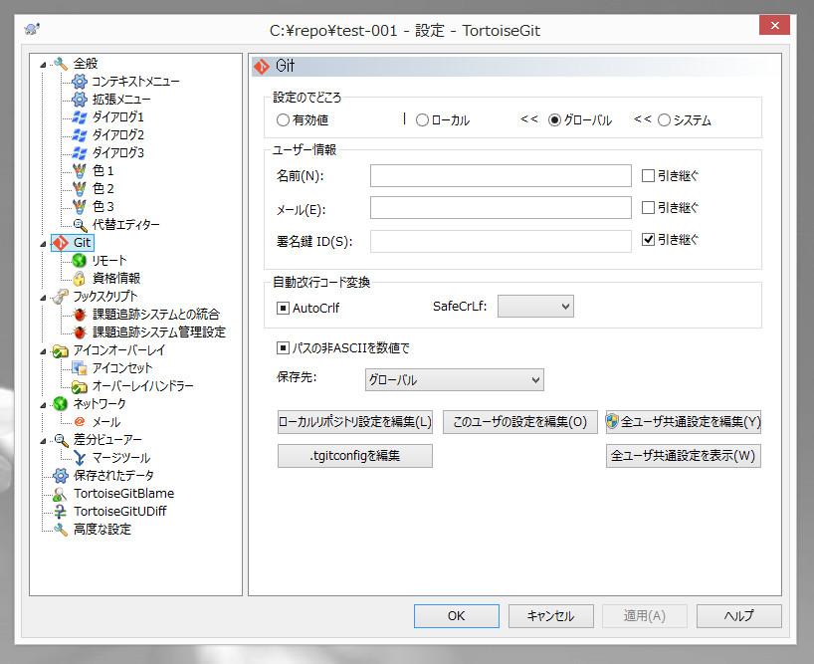Collapse the 差分ビューアー tree node

tap(43, 441)
